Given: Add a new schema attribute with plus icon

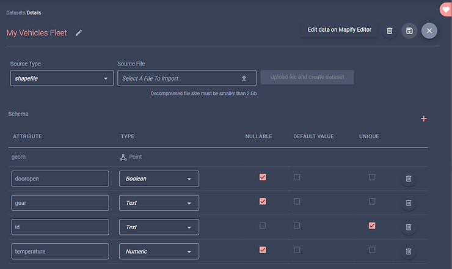Looking at the screenshot, I should point(423,119).
